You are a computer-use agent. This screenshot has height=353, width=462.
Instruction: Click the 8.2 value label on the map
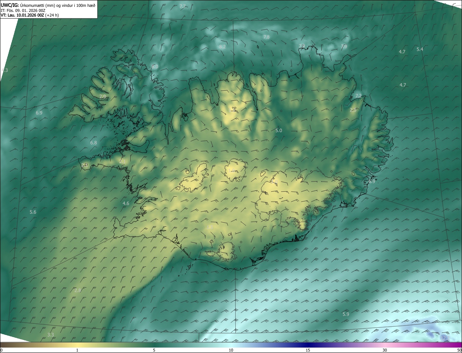[222, 47]
